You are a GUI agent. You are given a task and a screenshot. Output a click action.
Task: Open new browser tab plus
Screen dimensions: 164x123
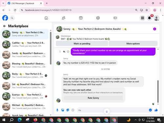47,3
